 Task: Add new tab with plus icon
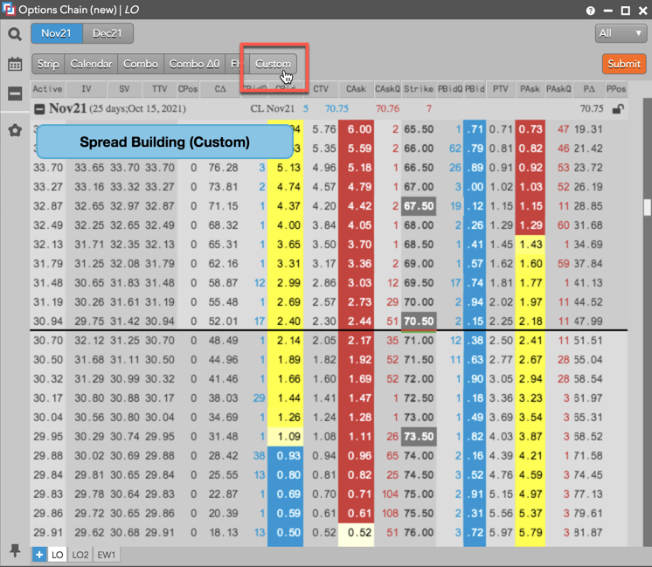pos(39,555)
